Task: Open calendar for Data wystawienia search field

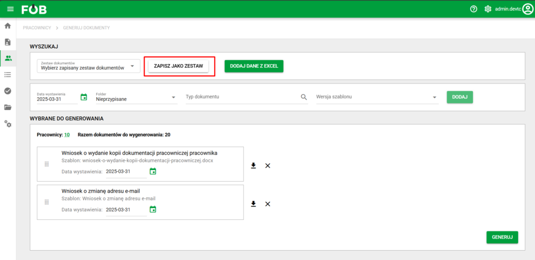Action: [84, 97]
